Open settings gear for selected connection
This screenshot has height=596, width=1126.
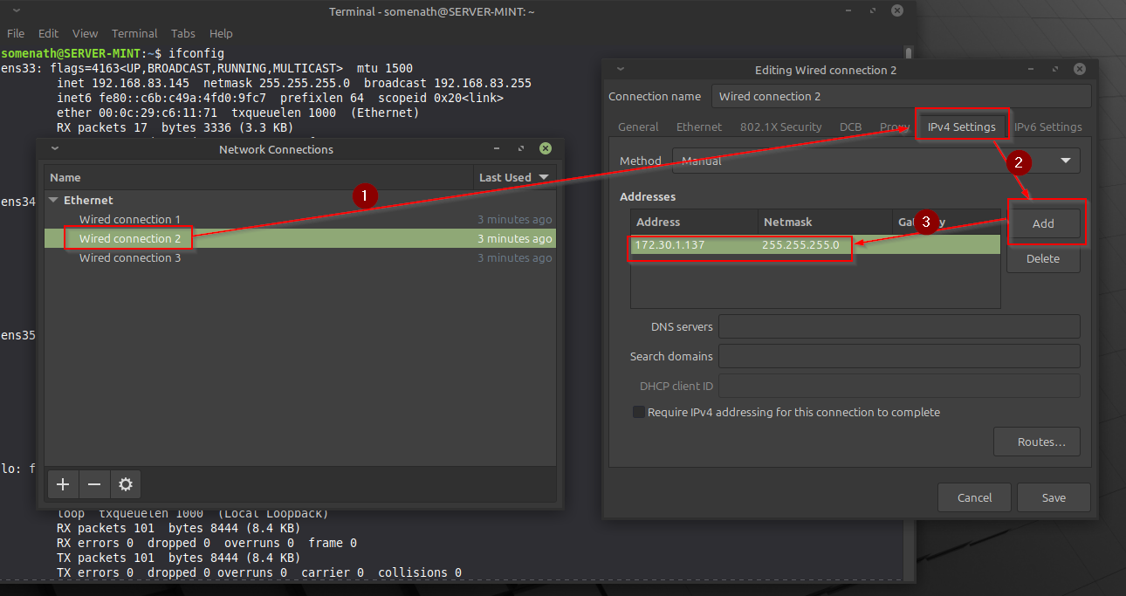click(126, 484)
